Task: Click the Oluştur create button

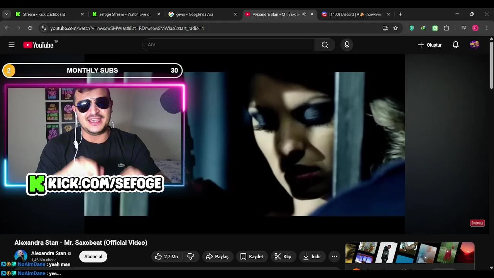Action: point(430,45)
